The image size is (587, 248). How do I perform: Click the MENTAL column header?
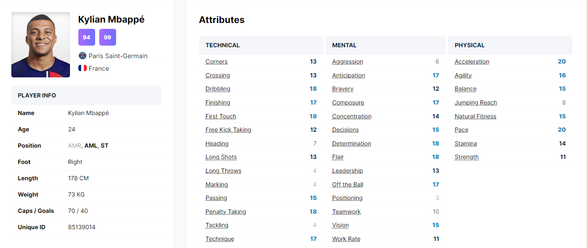tap(344, 45)
